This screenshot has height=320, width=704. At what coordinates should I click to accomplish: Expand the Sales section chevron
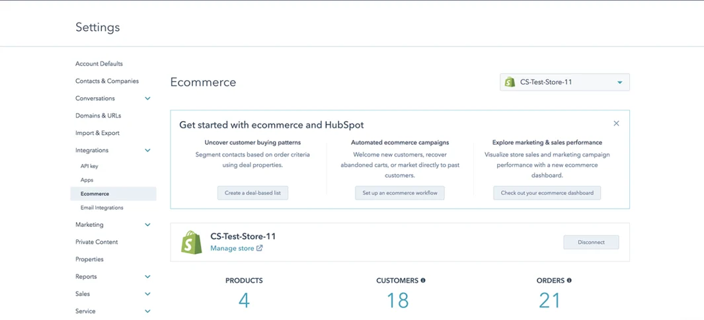coord(147,294)
